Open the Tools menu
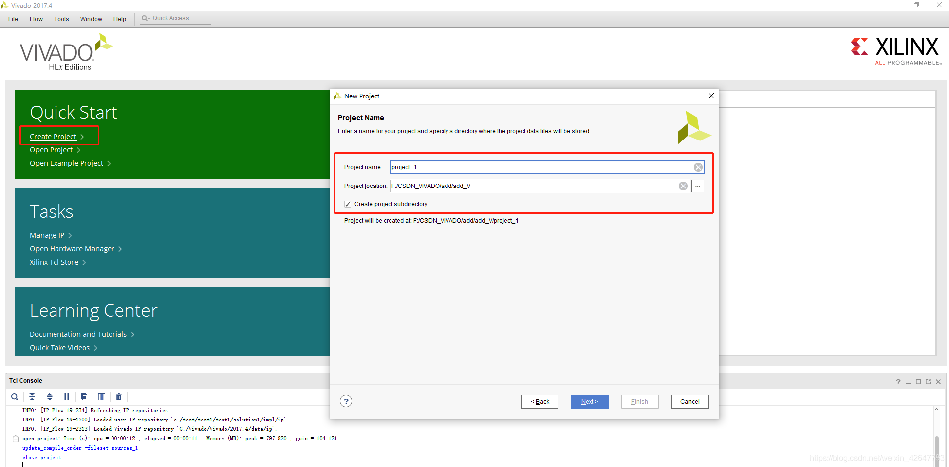The image size is (949, 467). coord(61,19)
